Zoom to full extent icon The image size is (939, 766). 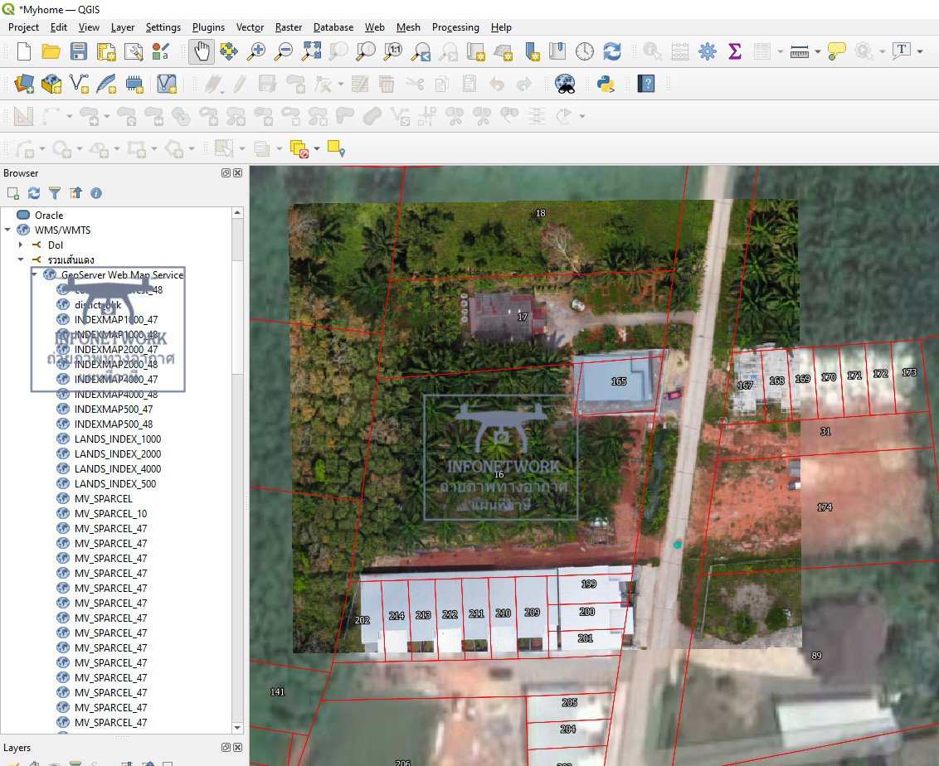coord(311,51)
